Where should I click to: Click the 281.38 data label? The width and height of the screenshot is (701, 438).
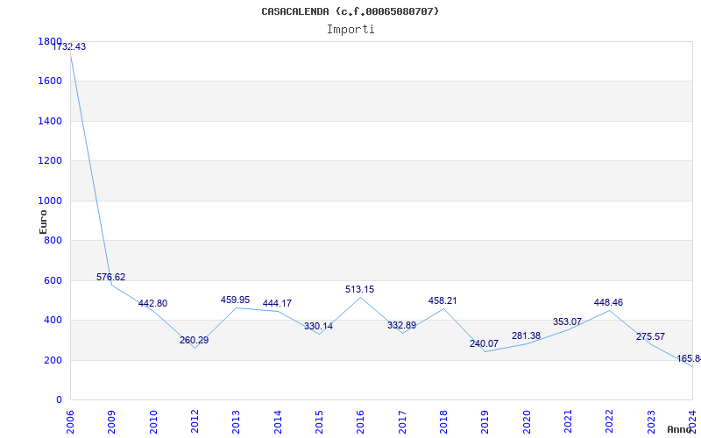click(527, 336)
